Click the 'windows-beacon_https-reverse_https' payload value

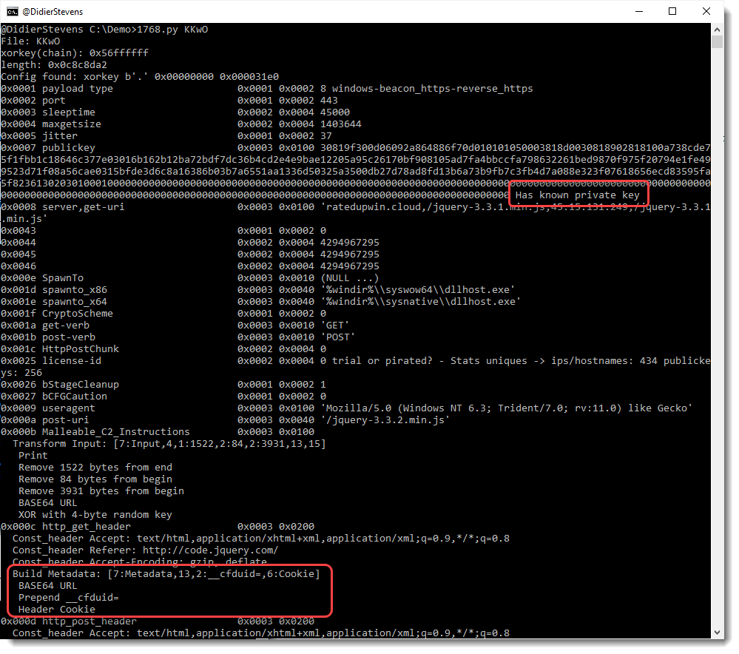(432, 89)
